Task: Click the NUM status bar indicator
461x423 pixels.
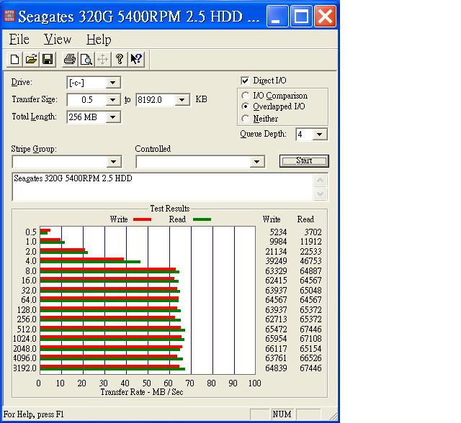Action: pyautogui.click(x=282, y=414)
